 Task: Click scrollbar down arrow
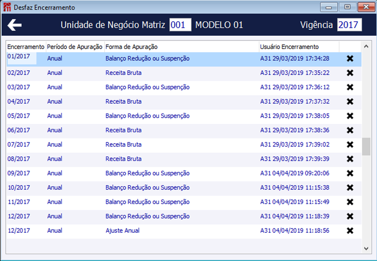click(x=366, y=248)
